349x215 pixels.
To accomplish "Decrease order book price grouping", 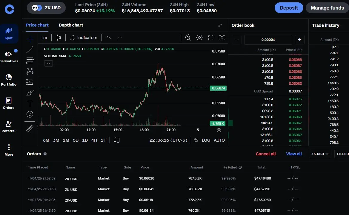I will [x=237, y=40].
